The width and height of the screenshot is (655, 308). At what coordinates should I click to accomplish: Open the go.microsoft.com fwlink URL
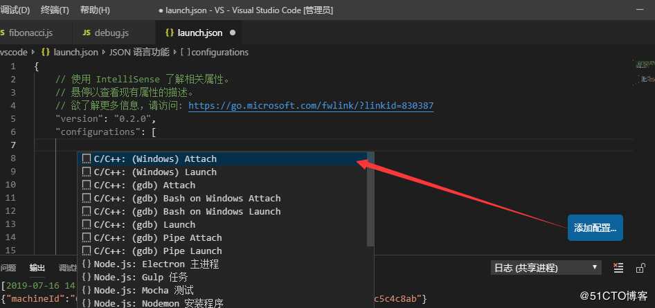(x=311, y=106)
